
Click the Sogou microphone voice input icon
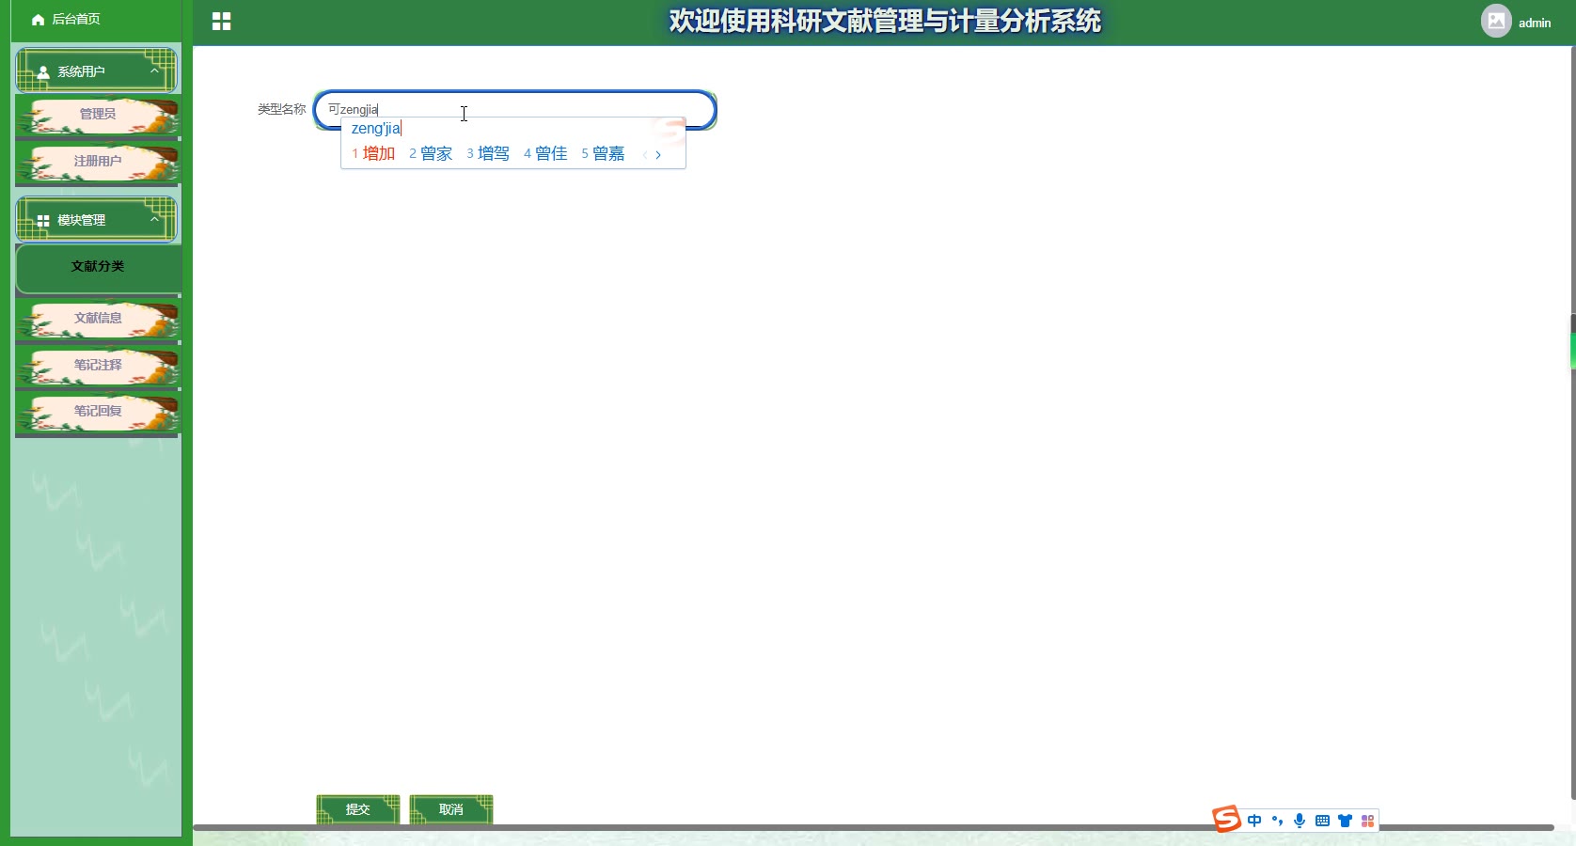coord(1300,821)
